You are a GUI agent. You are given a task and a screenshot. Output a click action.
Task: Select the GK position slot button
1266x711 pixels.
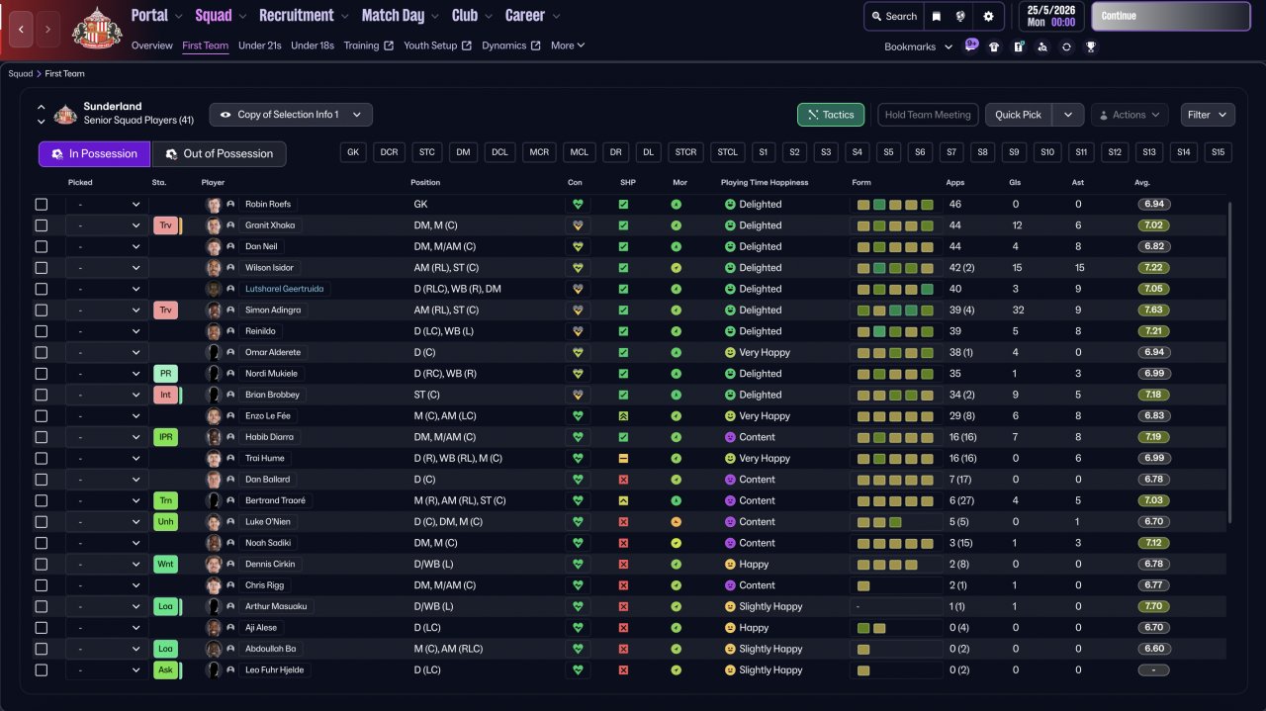[x=353, y=152]
